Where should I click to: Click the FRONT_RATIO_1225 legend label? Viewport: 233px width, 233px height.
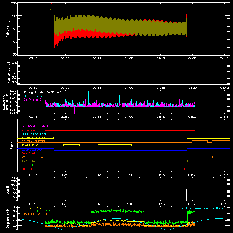(38, 211)
